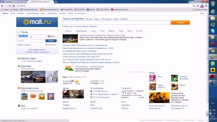Click the Нарды длинные game icon
Viewport: 217px width, 122px height.
pos(153,87)
